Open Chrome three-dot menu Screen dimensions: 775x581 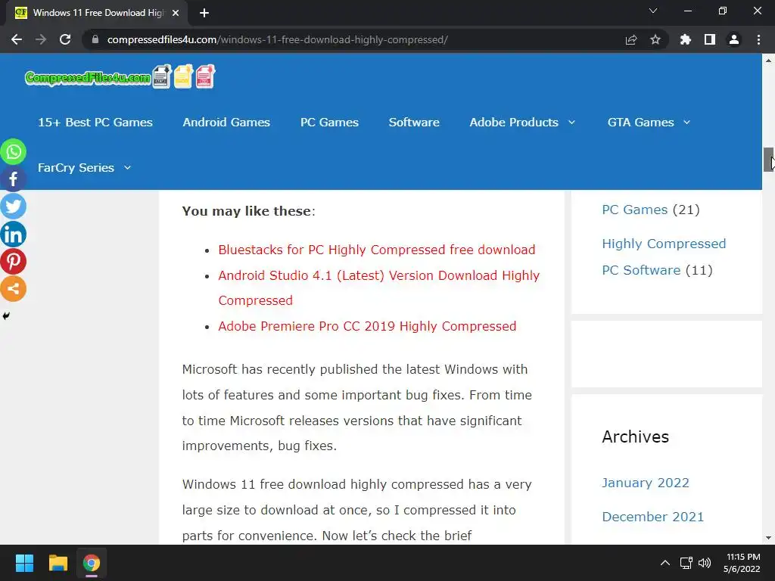(x=758, y=39)
